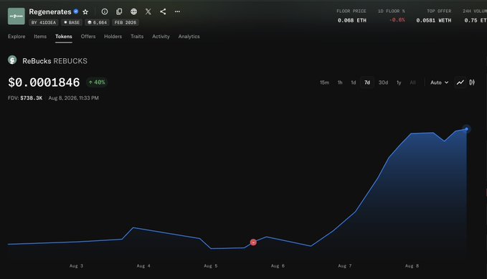Click the blue endpoint dot on chart

click(x=466, y=129)
